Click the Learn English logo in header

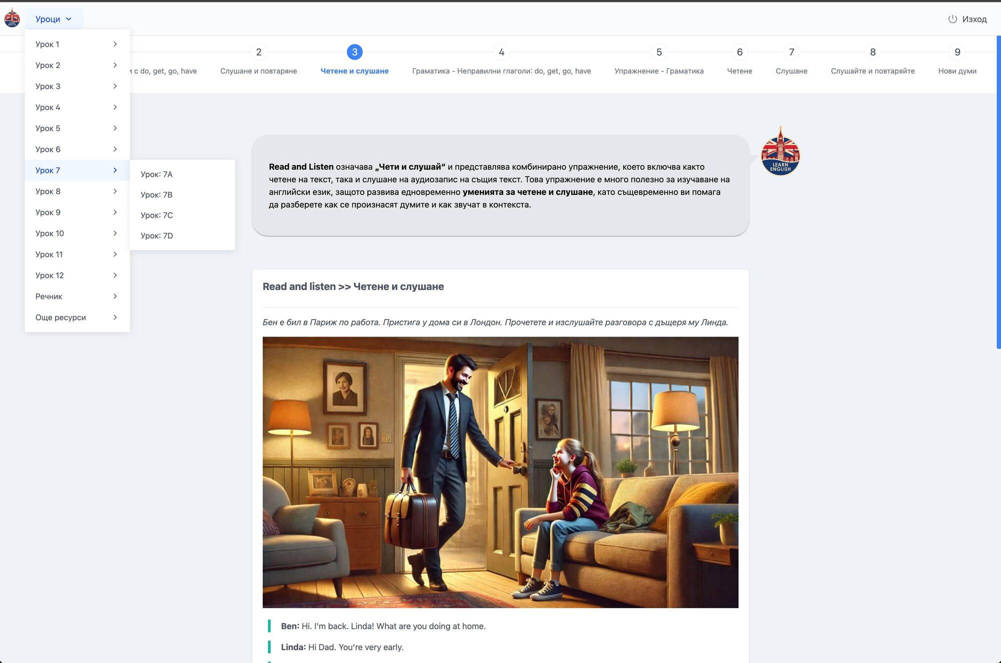12,18
